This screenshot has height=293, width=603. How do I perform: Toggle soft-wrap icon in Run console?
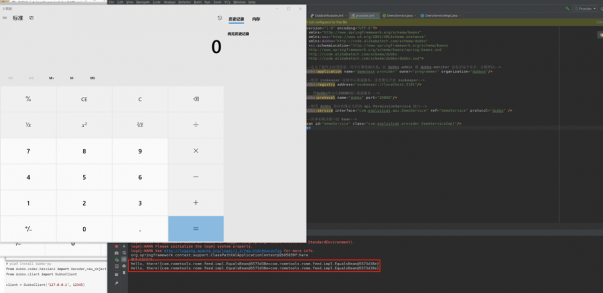coord(124,253)
